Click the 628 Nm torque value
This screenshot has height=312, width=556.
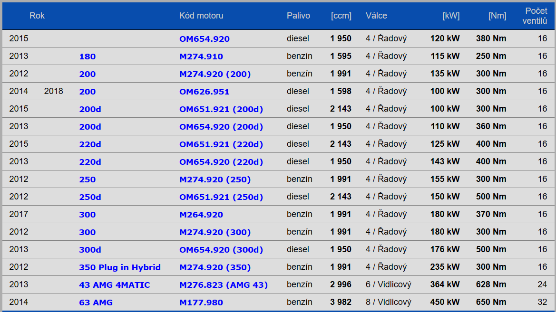click(x=491, y=284)
